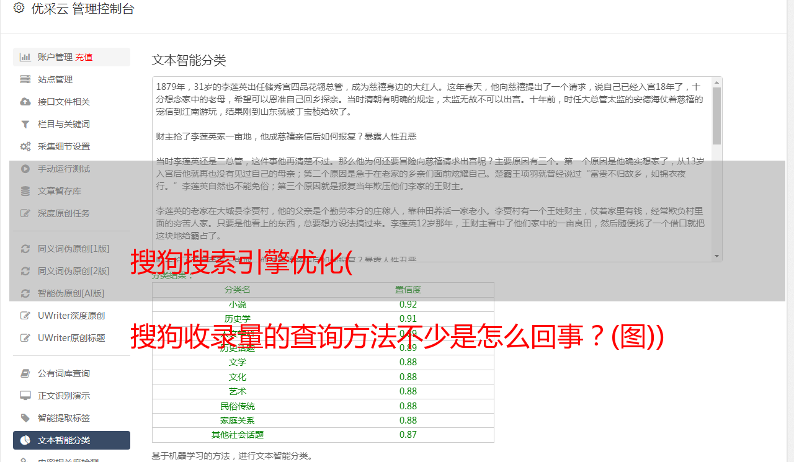Click the cloud download icon for 接口文件相关
Viewport: 794px width, 462px height.
(x=25, y=102)
